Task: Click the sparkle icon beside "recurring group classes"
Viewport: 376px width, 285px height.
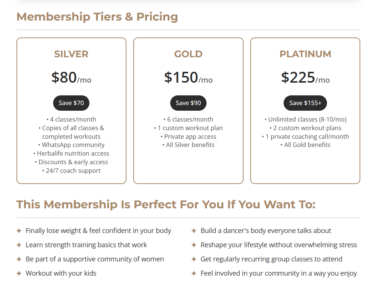Action: [194, 259]
